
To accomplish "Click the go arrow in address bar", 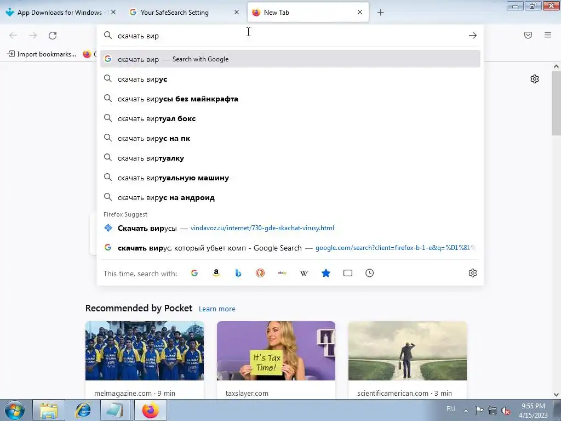I will pos(473,36).
